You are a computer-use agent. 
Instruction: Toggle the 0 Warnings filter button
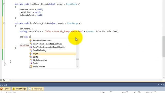pyautogui.click(x=19, y=89)
